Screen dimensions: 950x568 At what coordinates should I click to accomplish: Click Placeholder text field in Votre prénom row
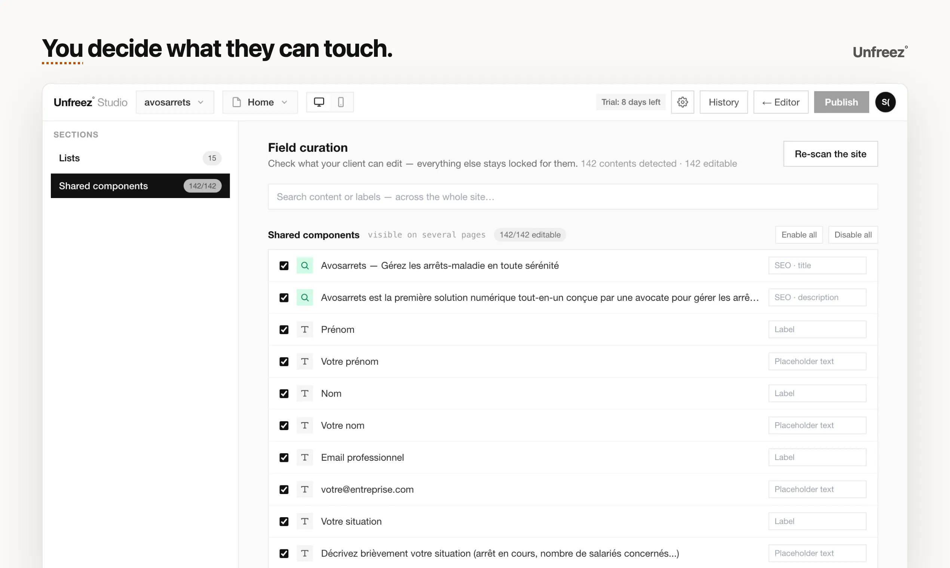click(x=817, y=362)
